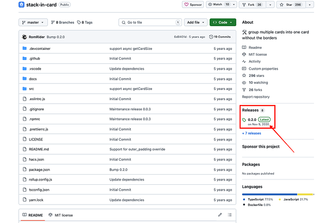Viewport: 334px width, 223px height.
Task: Open the + 7 releases link
Action: 251,133
